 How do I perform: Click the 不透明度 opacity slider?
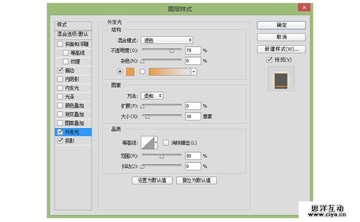(161, 50)
